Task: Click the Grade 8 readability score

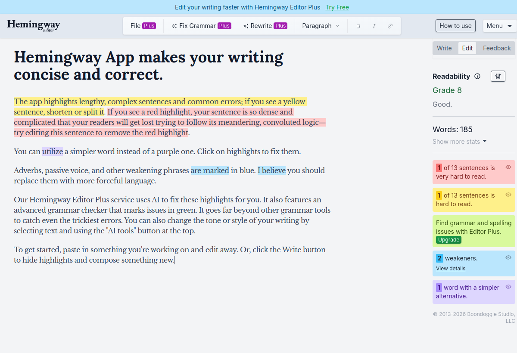Action: point(447,90)
